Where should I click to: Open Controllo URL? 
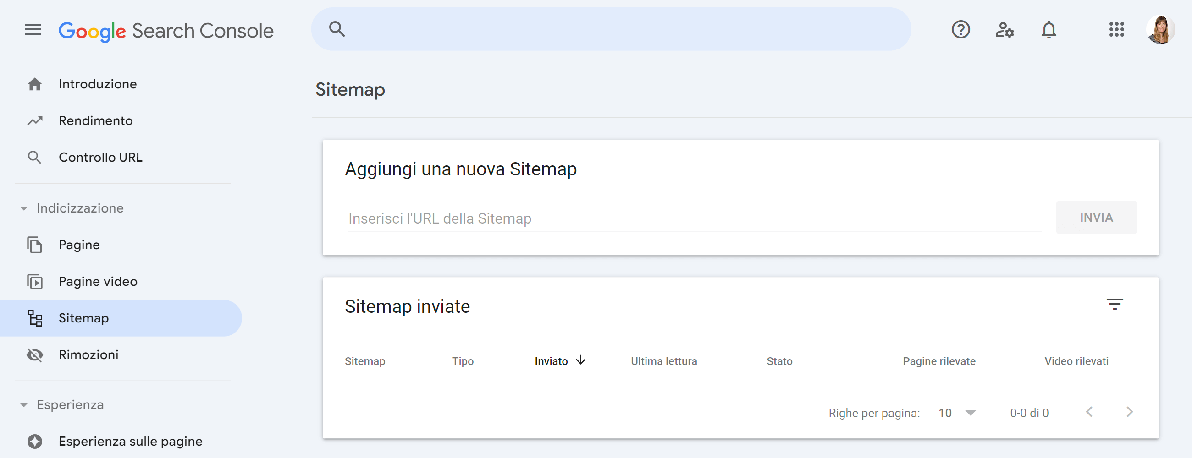(x=100, y=157)
